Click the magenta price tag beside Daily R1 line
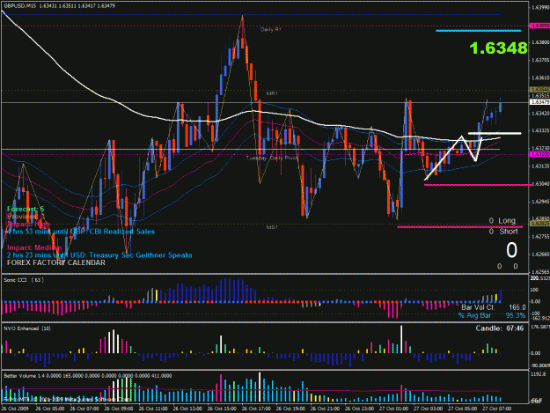The width and height of the screenshot is (550, 413). (x=539, y=26)
